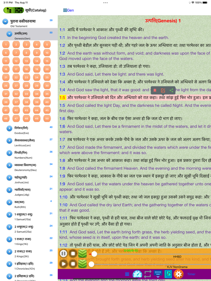The height and width of the screenshot is (281, 211).
Task: Tap the 'सूची(Catalog)' heading
Action: coord(36,10)
